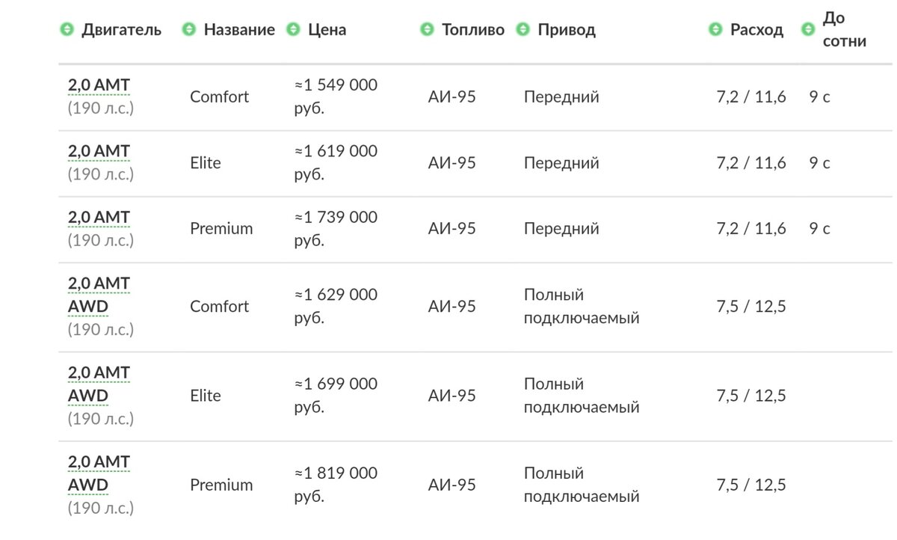
Task: Select the price ≈1 549 000 руб. cell
Action: 336,96
